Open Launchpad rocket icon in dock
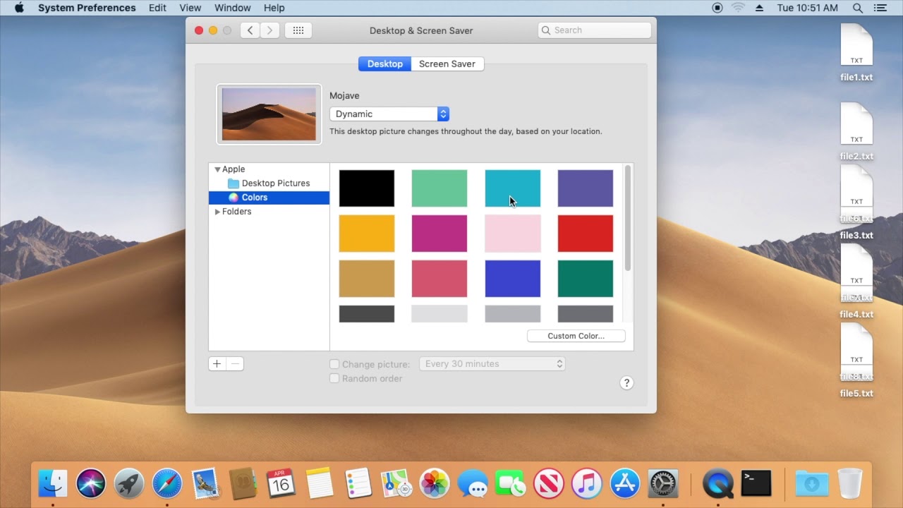Screen dimensions: 903x508 [x=129, y=483]
